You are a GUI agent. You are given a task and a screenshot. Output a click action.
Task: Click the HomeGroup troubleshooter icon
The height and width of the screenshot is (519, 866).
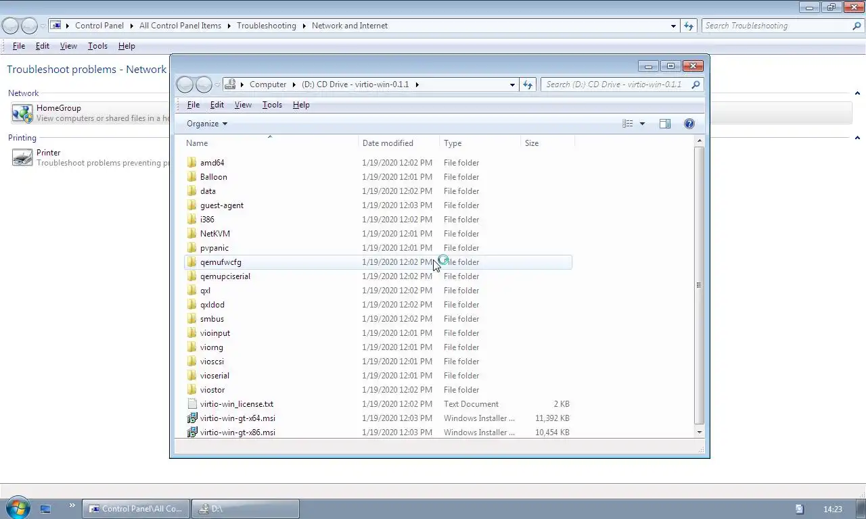coord(22,113)
